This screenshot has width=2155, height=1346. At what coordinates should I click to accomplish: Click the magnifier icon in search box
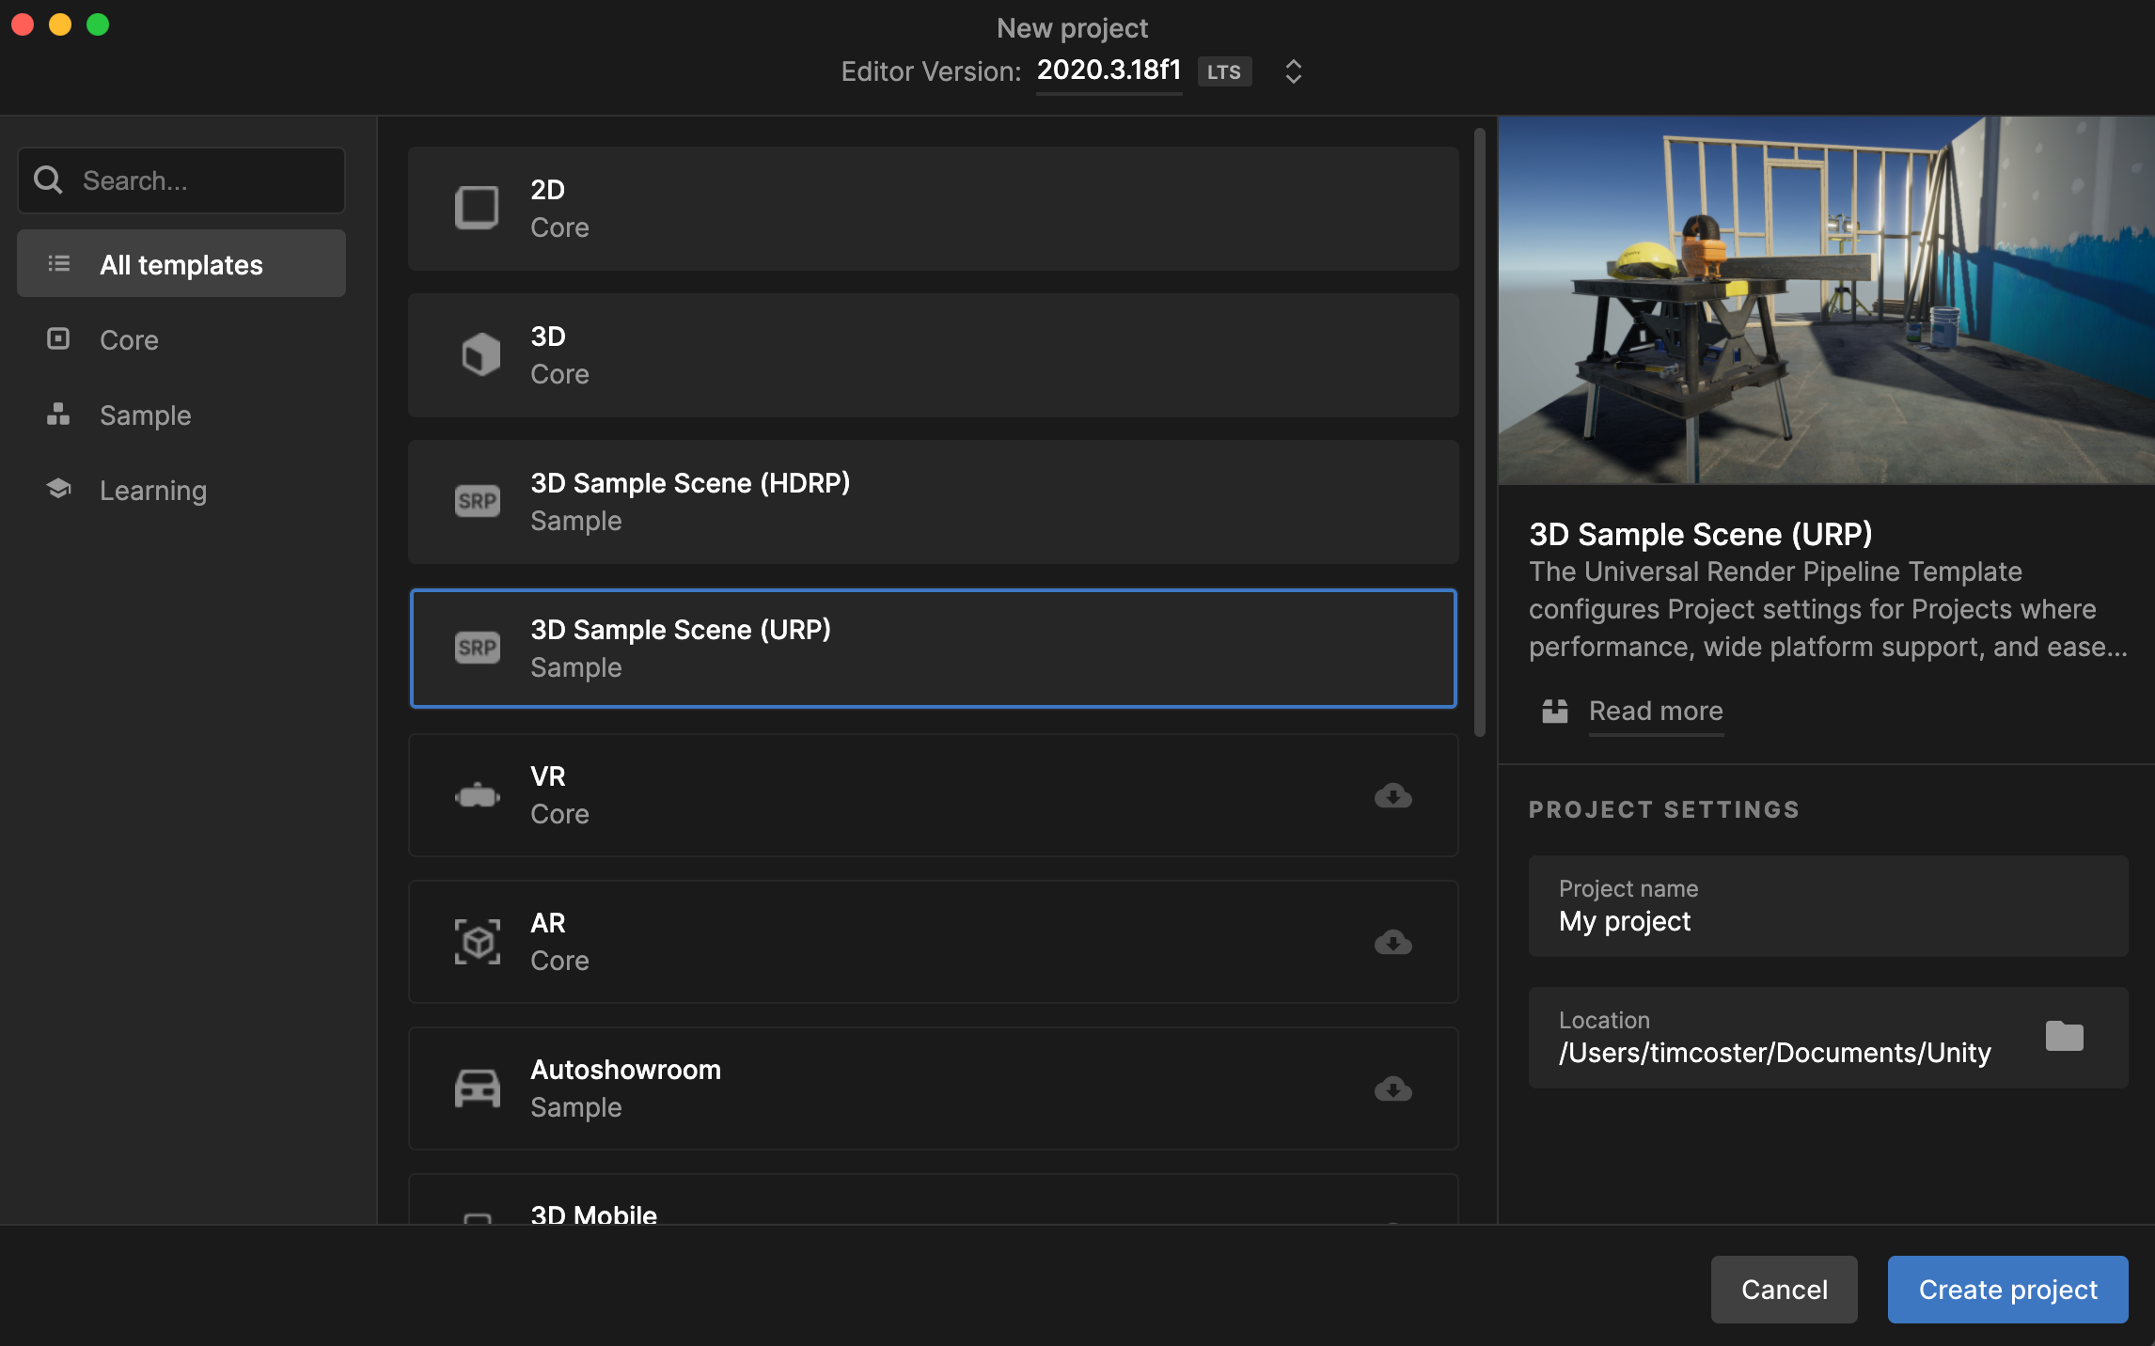(48, 180)
